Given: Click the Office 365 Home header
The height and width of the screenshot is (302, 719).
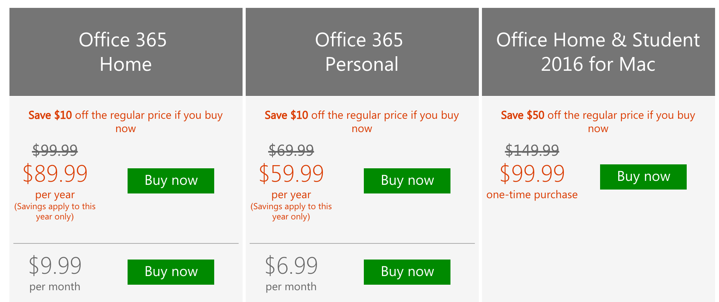Looking at the screenshot, I should [125, 52].
